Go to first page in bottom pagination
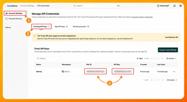 pos(152,80)
